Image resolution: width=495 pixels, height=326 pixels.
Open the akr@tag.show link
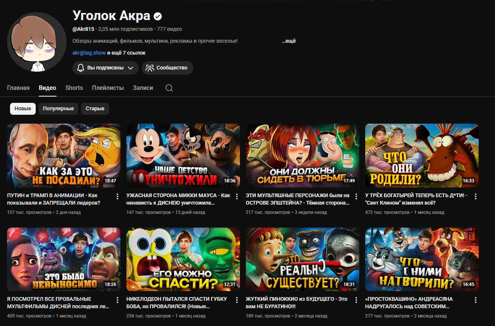(x=89, y=53)
